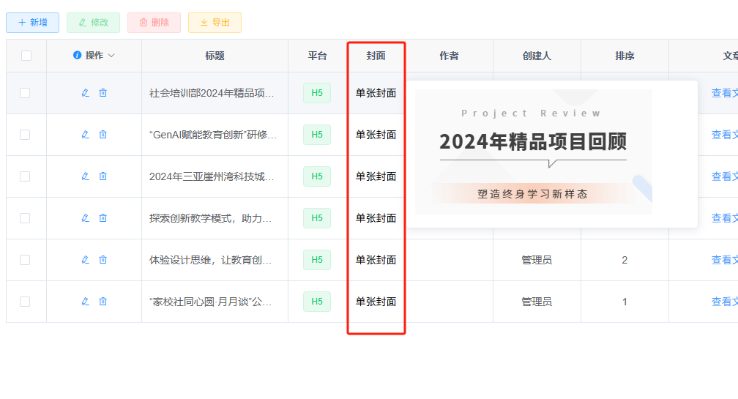This screenshot has width=738, height=399.
Task: Edit pencil icon for GenAI赋能教育创新 row
Action: click(x=85, y=135)
